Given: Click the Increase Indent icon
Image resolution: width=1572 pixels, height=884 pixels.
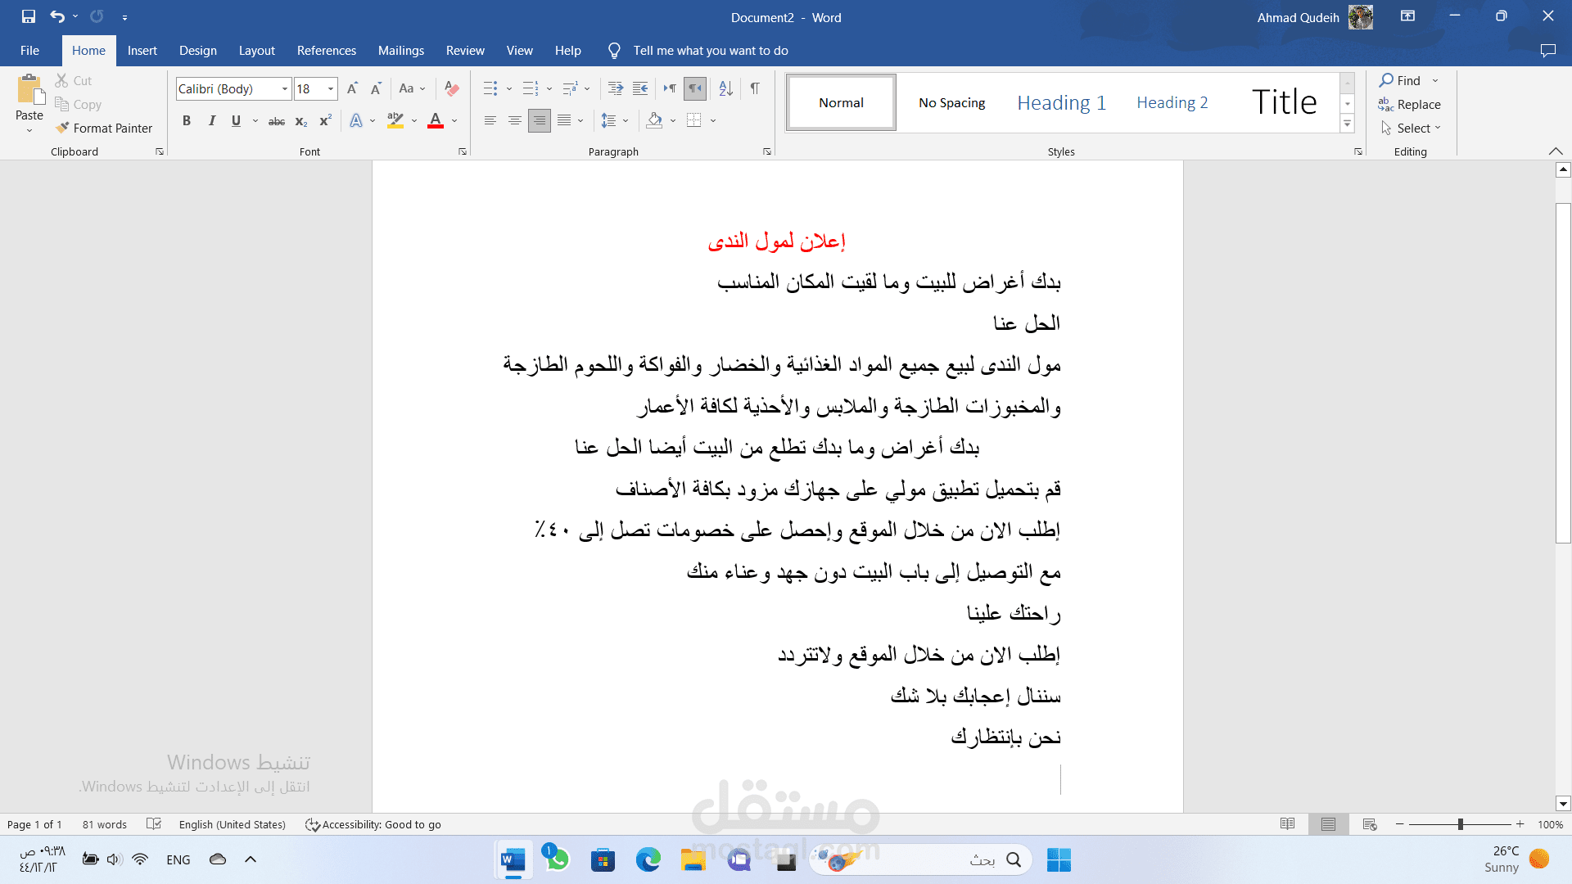Looking at the screenshot, I should 640,88.
